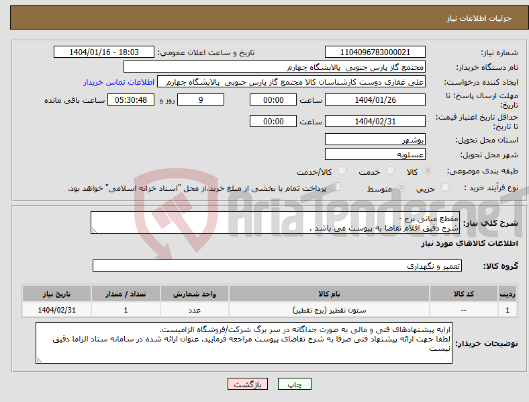Select the کالا/خدمت radio button
This screenshot has width=529, height=402.
[x=342, y=171]
